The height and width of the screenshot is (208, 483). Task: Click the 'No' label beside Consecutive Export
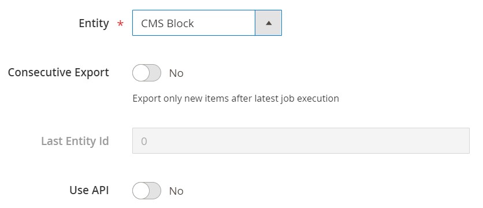176,73
